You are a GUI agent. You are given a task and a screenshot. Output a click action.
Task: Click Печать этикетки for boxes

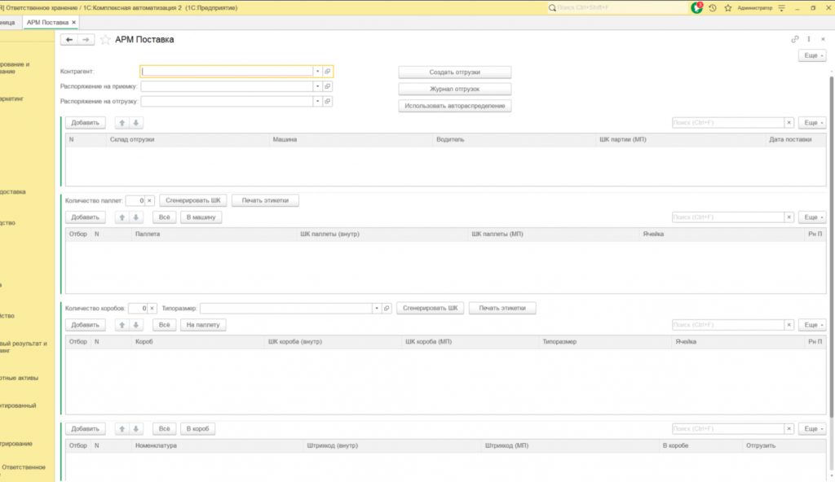tap(502, 309)
